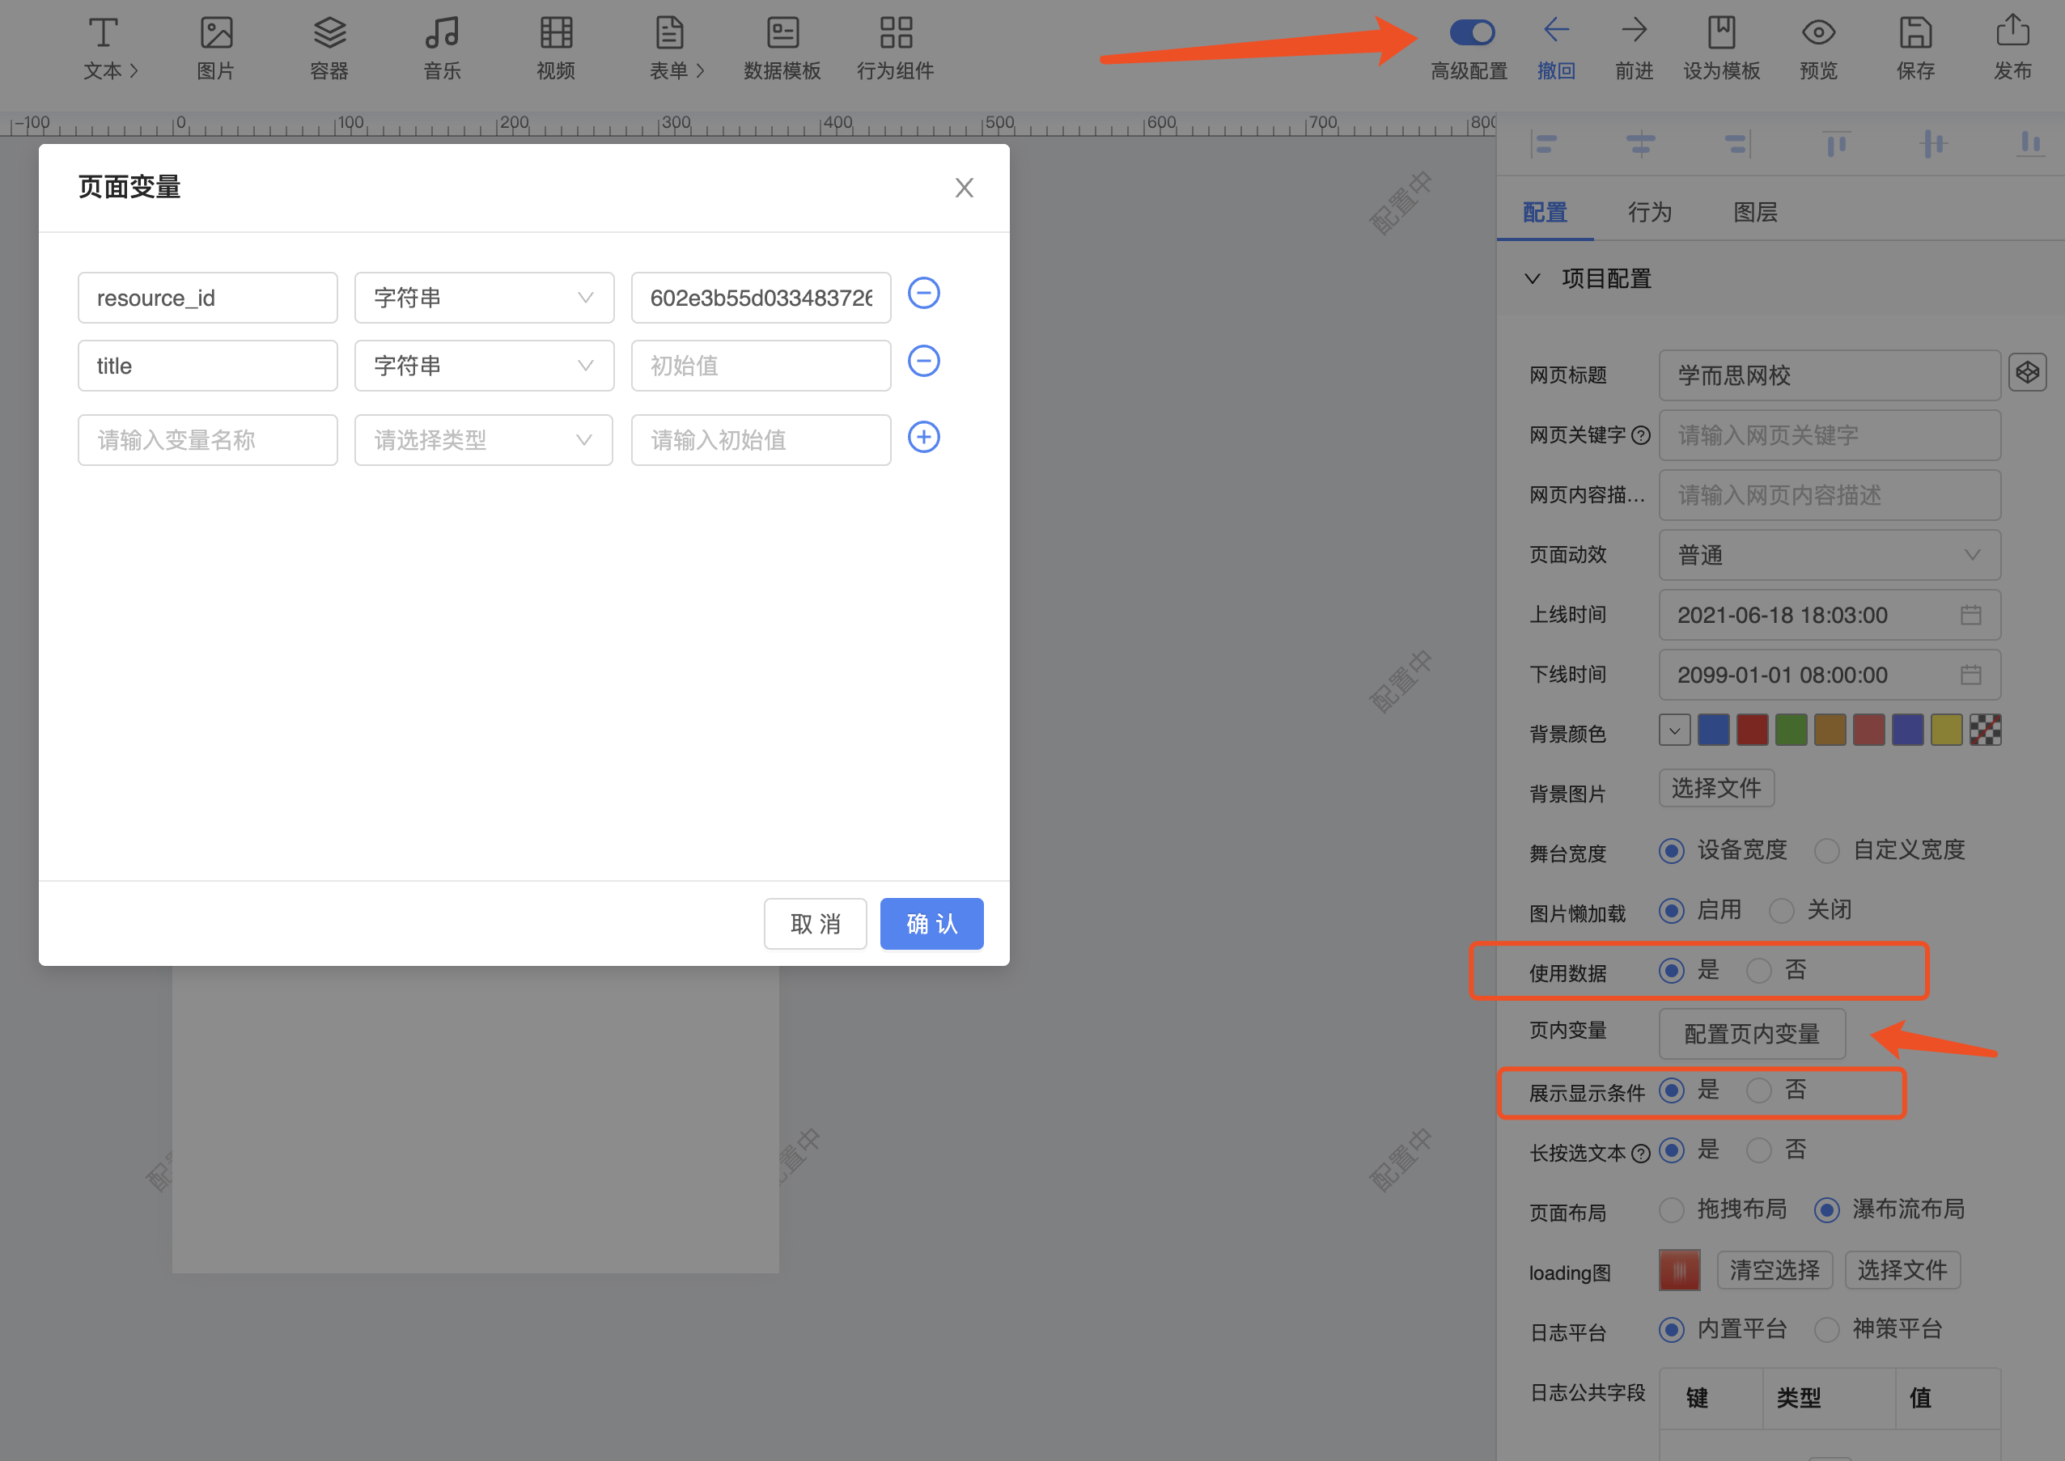The image size is (2065, 1461).
Task: Open type dropdown for title variable
Action: (x=484, y=366)
